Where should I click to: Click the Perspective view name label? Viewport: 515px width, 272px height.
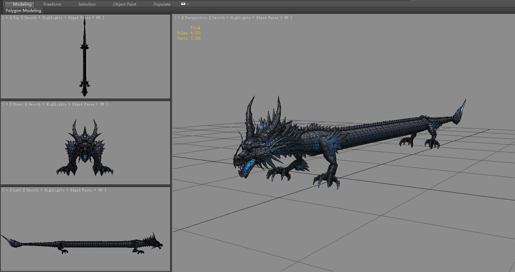tap(196, 18)
